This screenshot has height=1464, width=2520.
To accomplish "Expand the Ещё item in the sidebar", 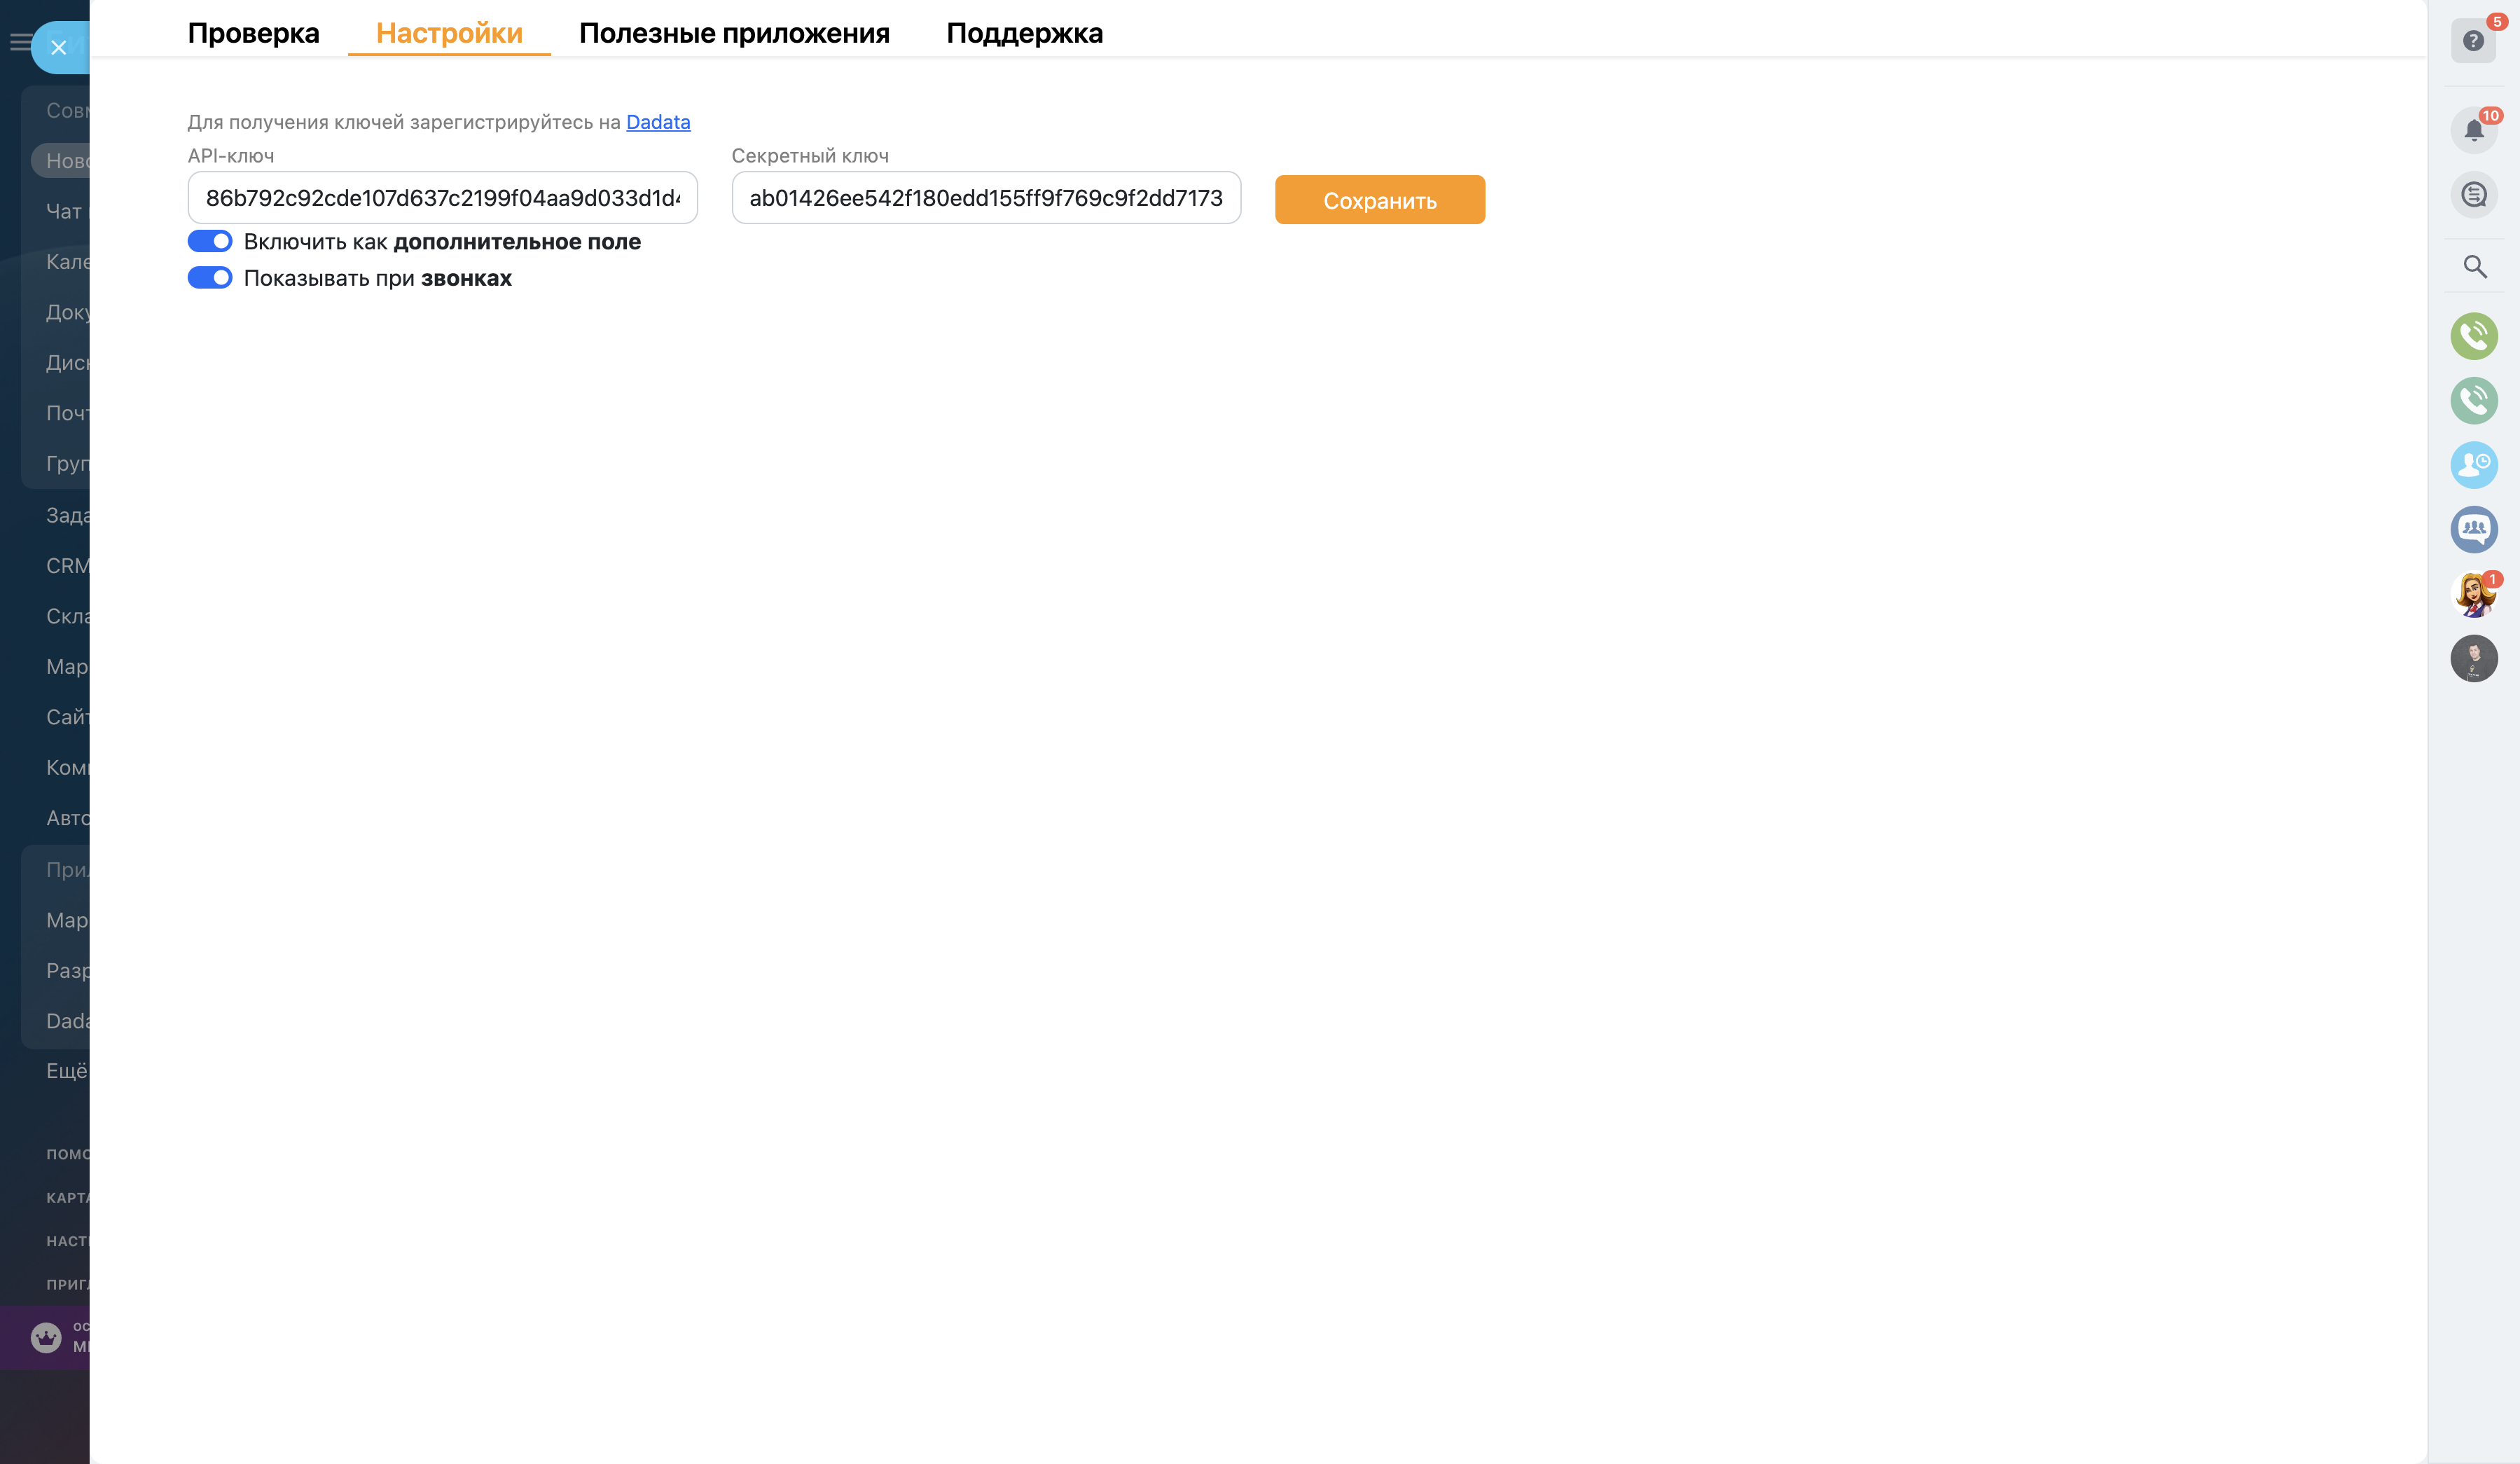I will (x=62, y=1070).
